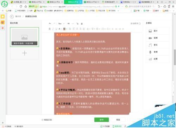
Task: Click the green save button at the bottom
Action: click(102, 120)
